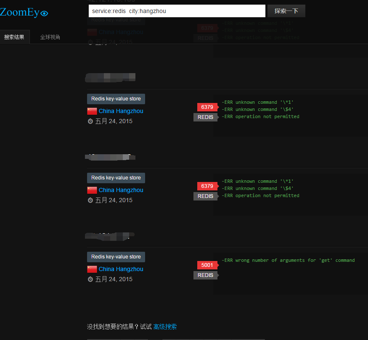Image resolution: width=368 pixels, height=340 pixels.
Task: Click Redis key-value store badge in 5001 result
Action: [116, 257]
